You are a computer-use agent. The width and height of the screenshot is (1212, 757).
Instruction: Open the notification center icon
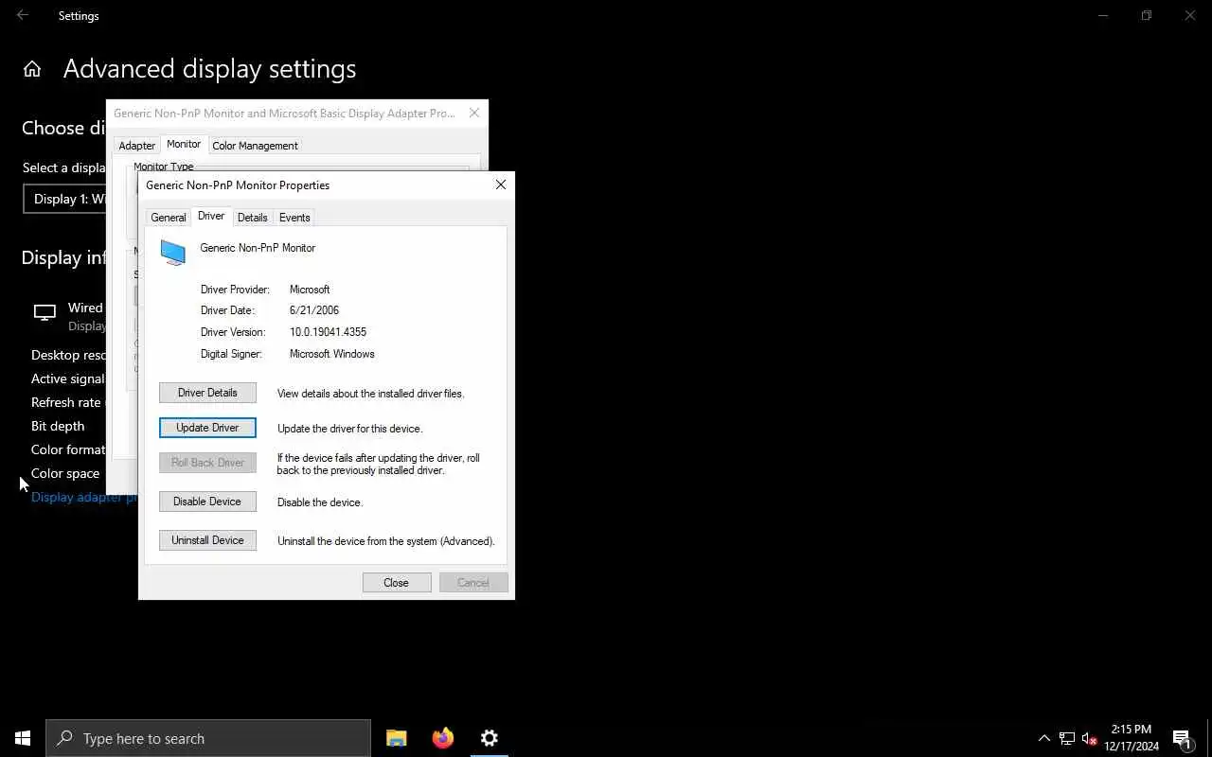(x=1182, y=738)
